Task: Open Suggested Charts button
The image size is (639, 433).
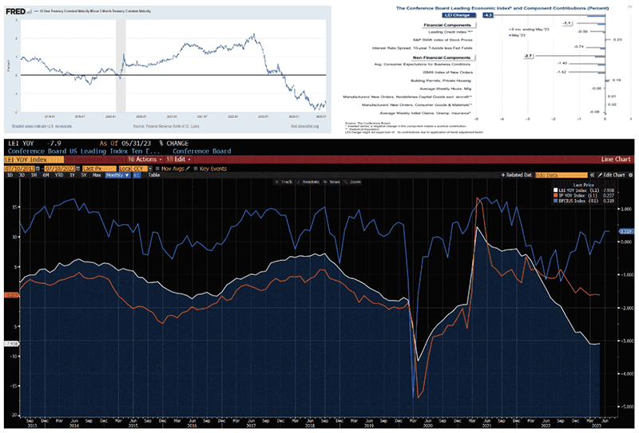Action: pos(94,159)
